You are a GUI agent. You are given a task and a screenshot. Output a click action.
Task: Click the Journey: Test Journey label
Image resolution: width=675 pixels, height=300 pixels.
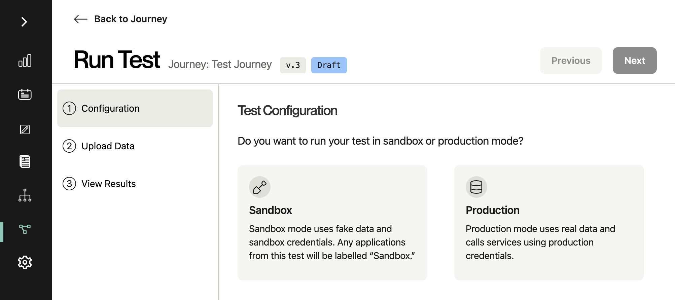(x=220, y=64)
